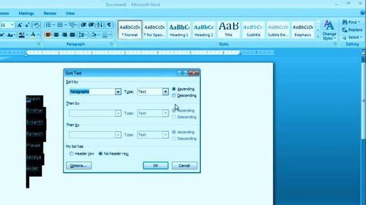Apply the Subtle Emphasis style
The width and height of the screenshot is (366, 205).
278,30
